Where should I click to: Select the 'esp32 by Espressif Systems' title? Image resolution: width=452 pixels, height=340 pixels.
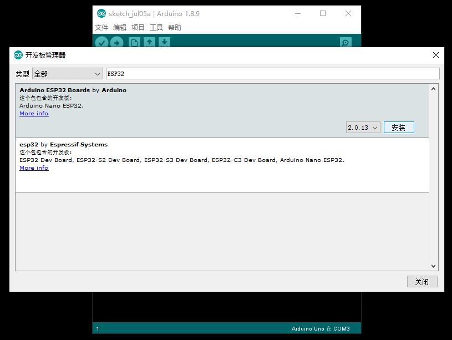63,144
